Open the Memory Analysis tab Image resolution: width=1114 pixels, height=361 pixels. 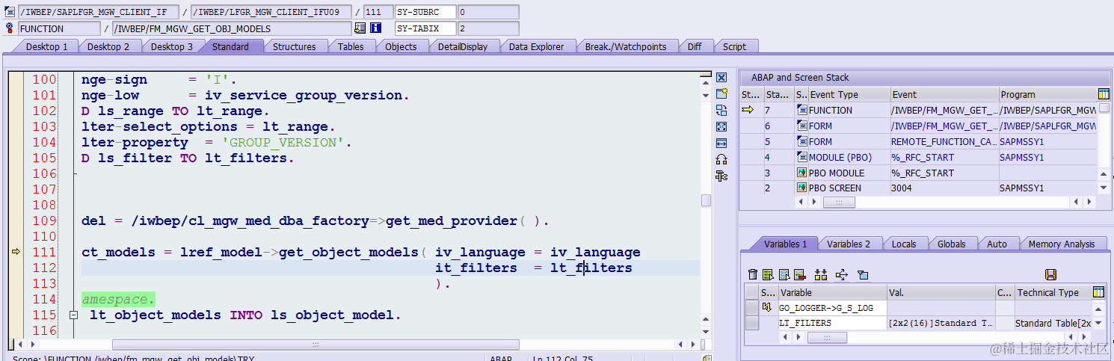click(1061, 244)
